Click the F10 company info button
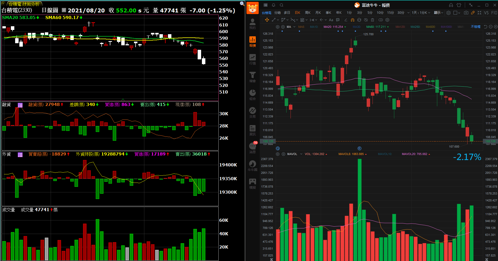 click(494, 13)
